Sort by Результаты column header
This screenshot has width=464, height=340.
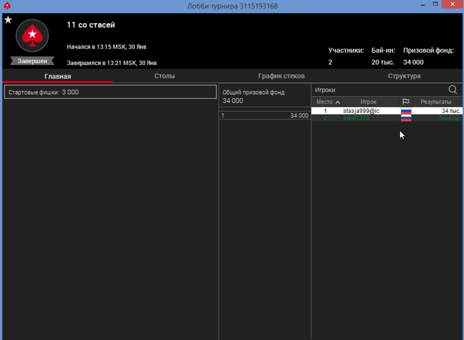[x=436, y=102]
